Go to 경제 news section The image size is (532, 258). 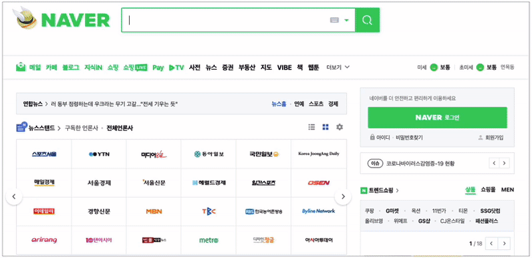[x=333, y=104]
